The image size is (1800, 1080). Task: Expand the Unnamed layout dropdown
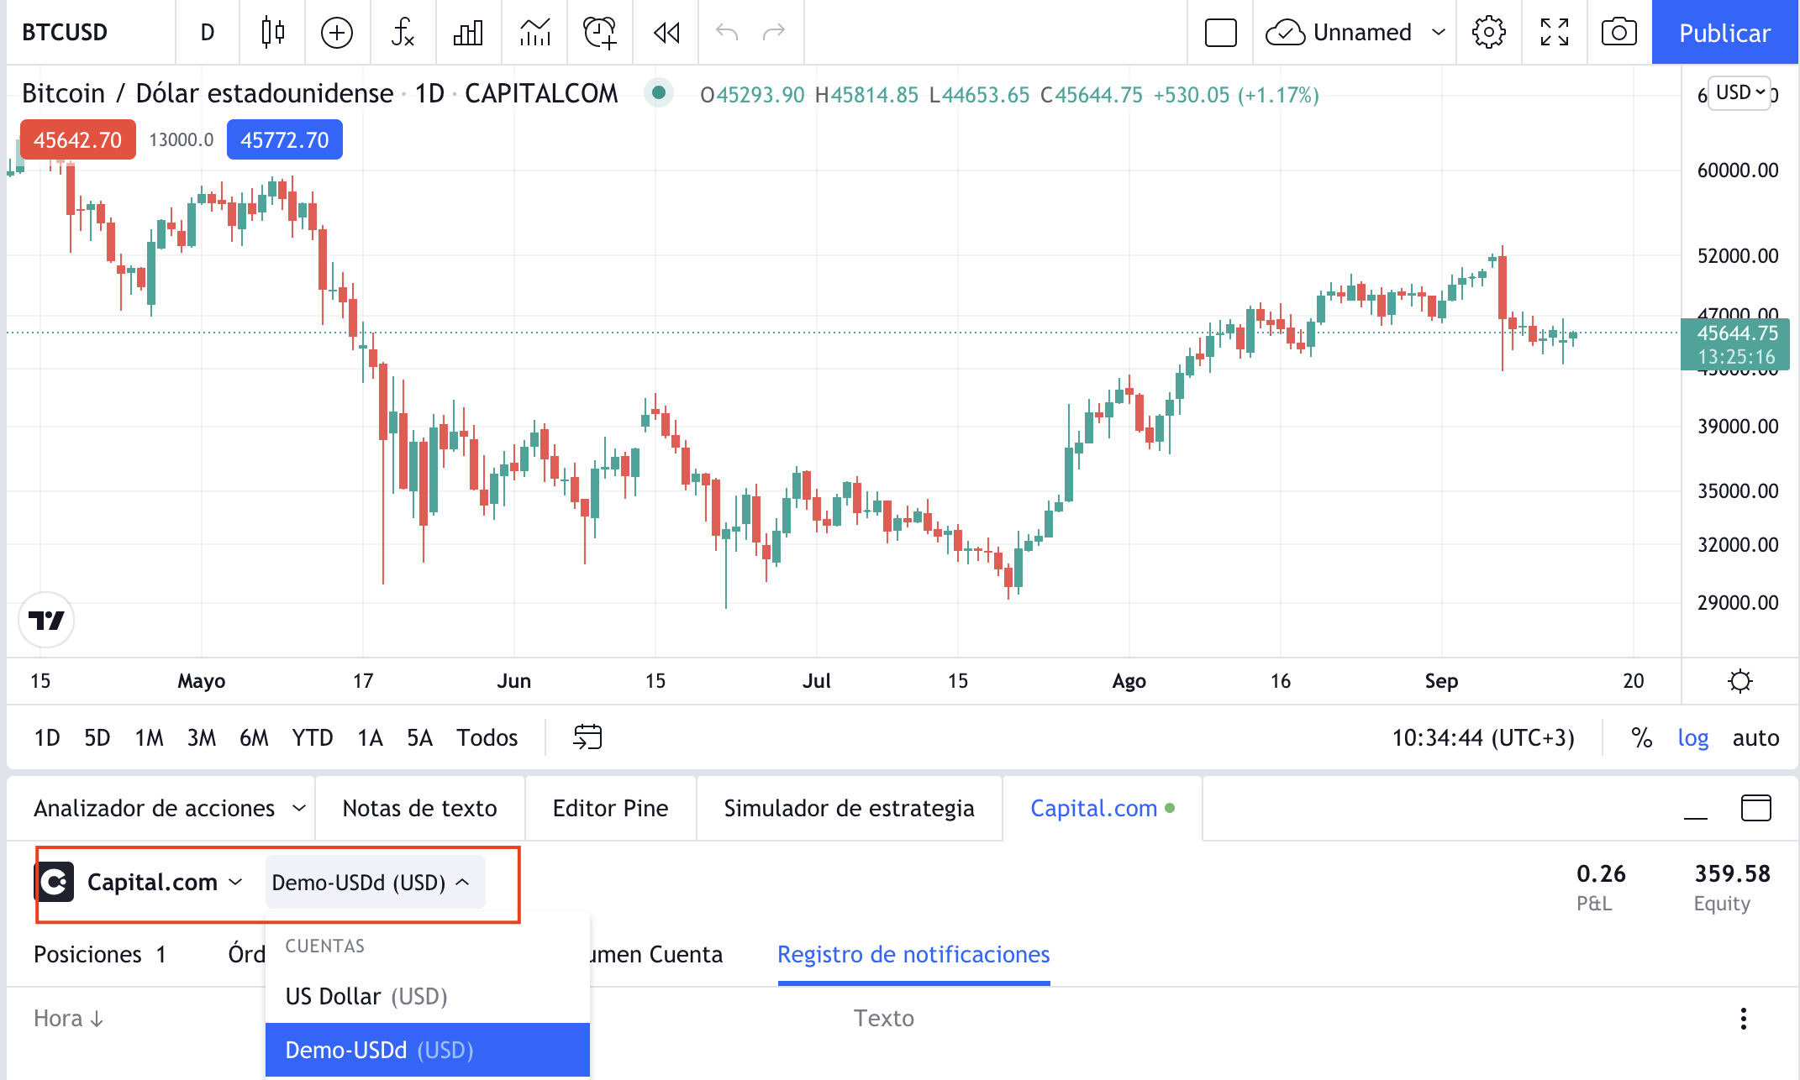point(1438,33)
